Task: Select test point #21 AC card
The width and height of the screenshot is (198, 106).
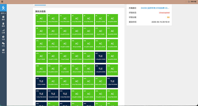Action: [x=112, y=45]
